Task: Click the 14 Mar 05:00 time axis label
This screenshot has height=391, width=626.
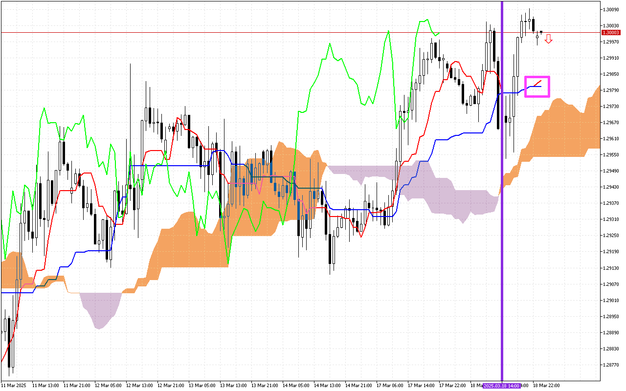Action: point(296,386)
